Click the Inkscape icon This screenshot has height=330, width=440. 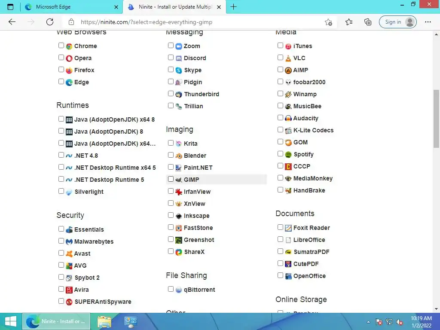(x=179, y=216)
